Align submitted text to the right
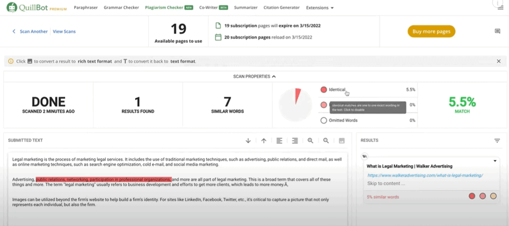 [295, 141]
